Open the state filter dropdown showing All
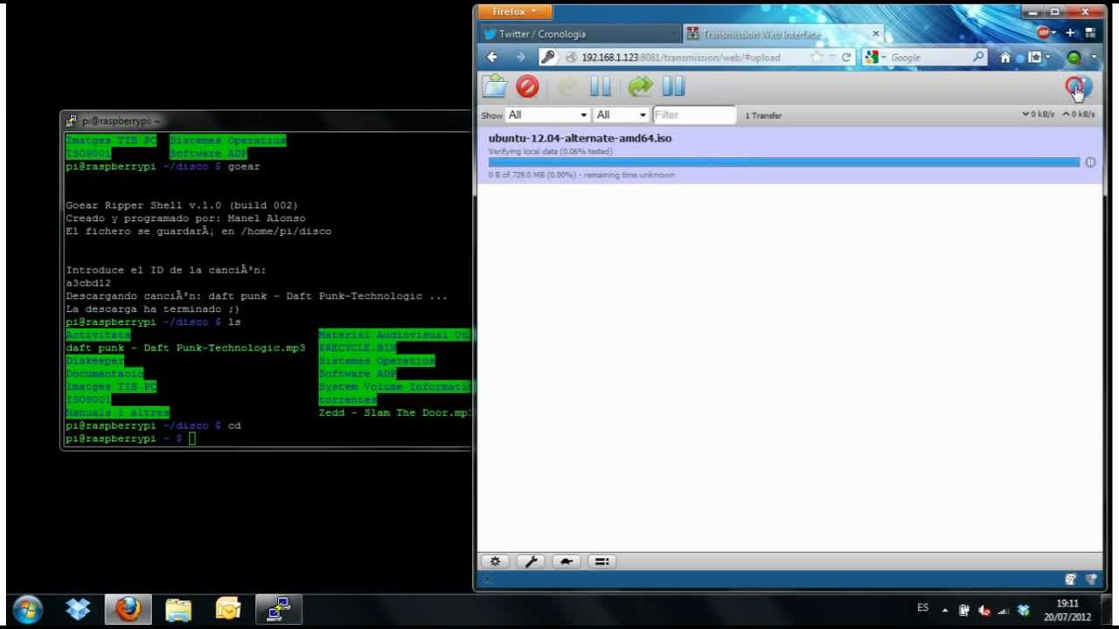 [x=547, y=114]
